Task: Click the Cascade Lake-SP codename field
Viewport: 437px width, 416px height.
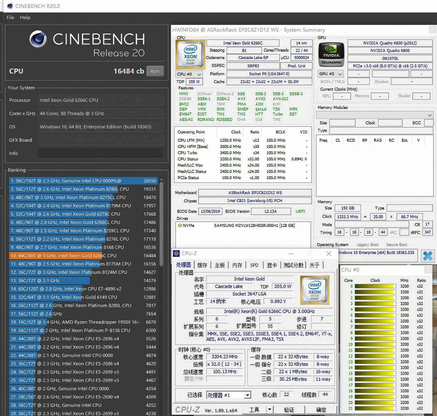Action: pyautogui.click(x=253, y=58)
